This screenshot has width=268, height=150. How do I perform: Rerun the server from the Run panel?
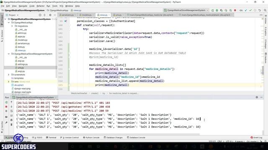coord(6,102)
